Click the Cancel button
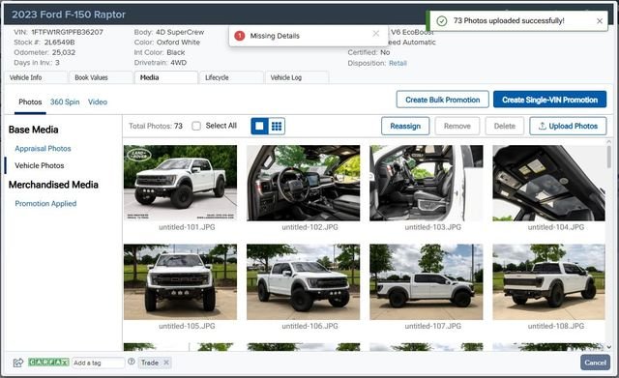The width and height of the screenshot is (619, 378). (595, 363)
